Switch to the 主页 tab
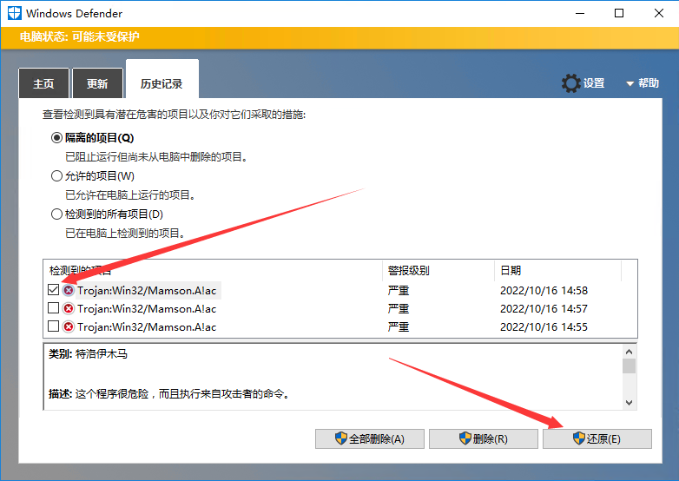The image size is (679, 481). pos(43,83)
